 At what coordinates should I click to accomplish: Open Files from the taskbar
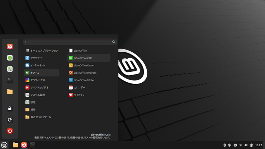click(16, 145)
